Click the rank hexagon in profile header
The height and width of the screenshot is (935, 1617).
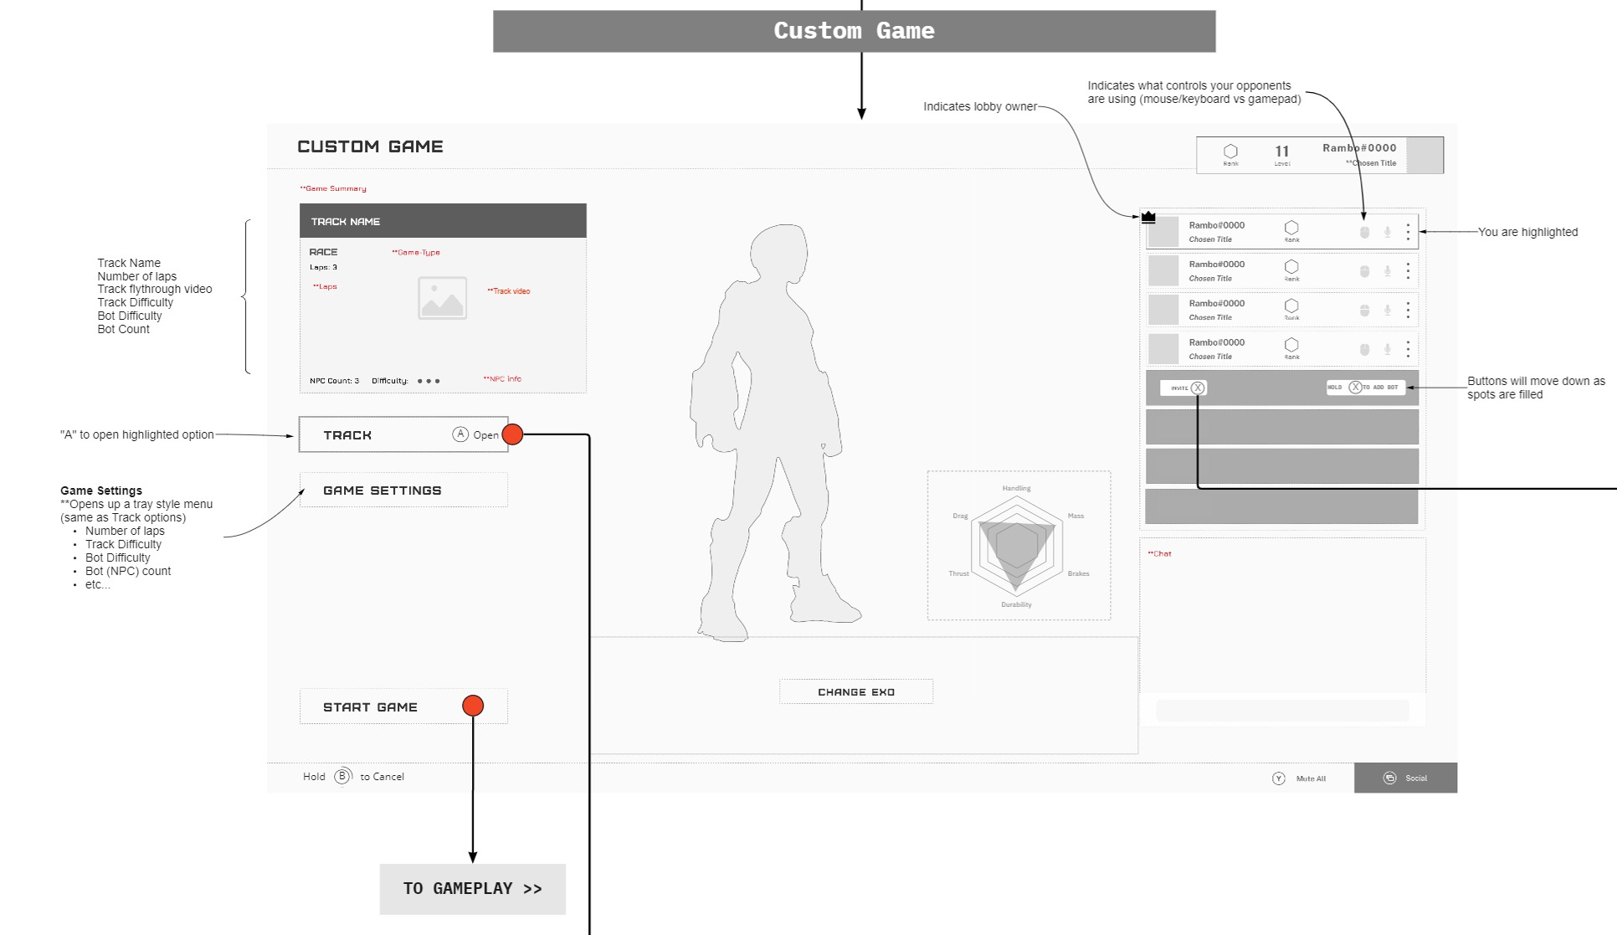[x=1230, y=151]
